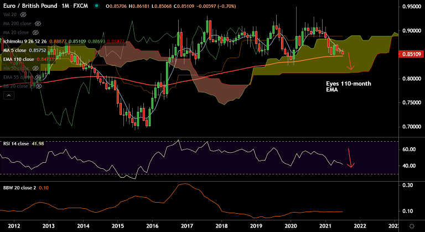The width and height of the screenshot is (425, 232).
Task: Show the hidden Vol 20 indicator
Action: (23, 14)
